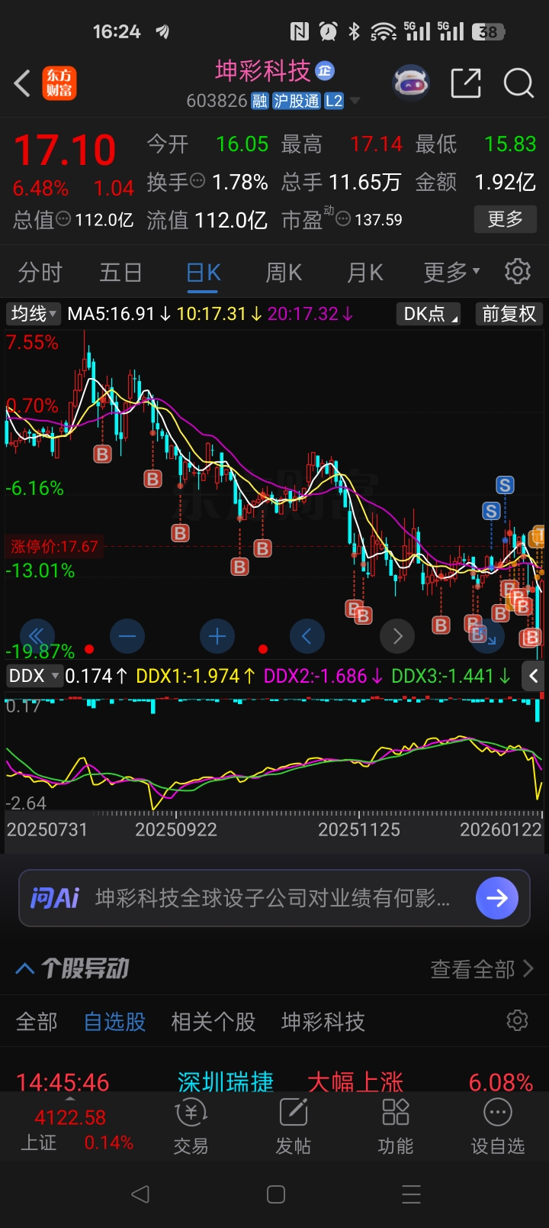Open chart settings gear beside 更多 tab
The height and width of the screenshot is (1228, 549).
pos(518,271)
